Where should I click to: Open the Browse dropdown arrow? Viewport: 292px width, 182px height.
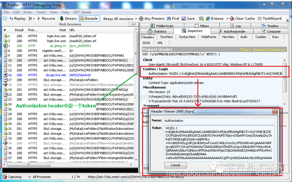point(227,19)
